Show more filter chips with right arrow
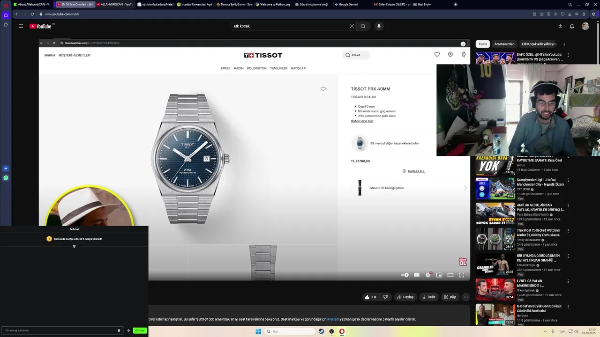600x337 pixels. [x=564, y=44]
